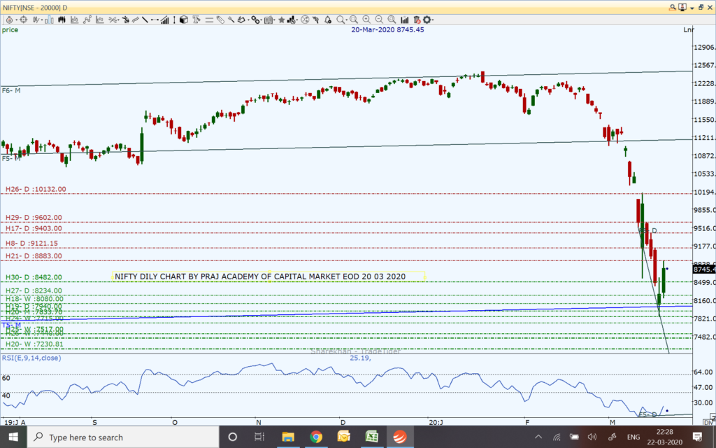Click the H29- D :9602.00 level label

click(x=34, y=218)
